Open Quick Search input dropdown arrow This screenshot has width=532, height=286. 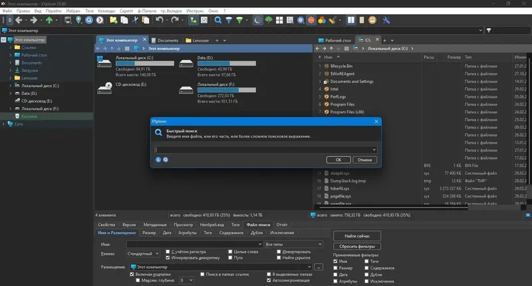pyautogui.click(x=374, y=150)
